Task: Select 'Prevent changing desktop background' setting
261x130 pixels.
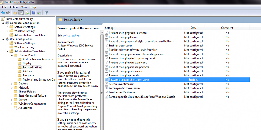Action: click(132, 58)
